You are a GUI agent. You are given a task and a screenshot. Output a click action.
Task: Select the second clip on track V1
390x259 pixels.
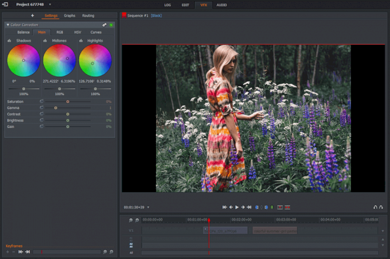(x=275, y=230)
